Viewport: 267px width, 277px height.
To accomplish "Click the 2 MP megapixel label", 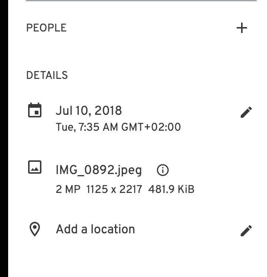I will [x=68, y=189].
